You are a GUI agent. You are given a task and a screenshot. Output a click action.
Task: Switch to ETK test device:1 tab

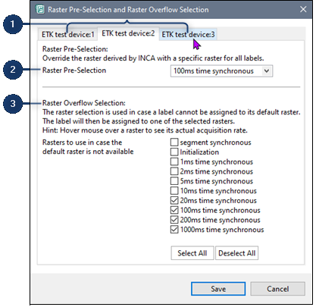[x=67, y=34]
